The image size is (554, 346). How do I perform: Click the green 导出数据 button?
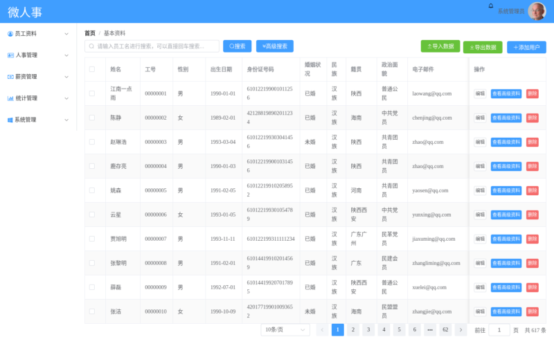tap(483, 47)
